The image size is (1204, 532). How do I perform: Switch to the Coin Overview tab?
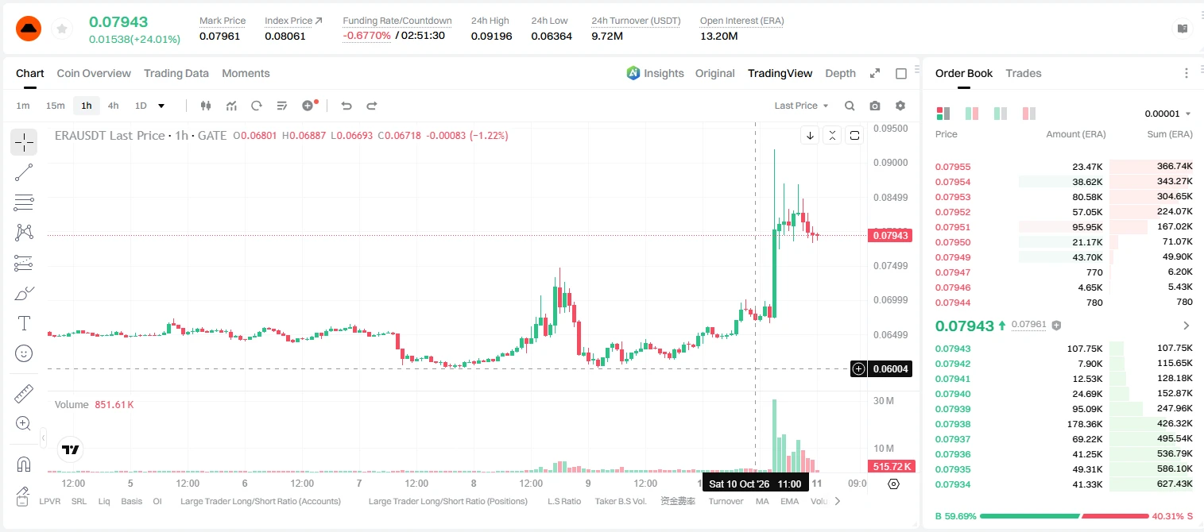click(94, 73)
